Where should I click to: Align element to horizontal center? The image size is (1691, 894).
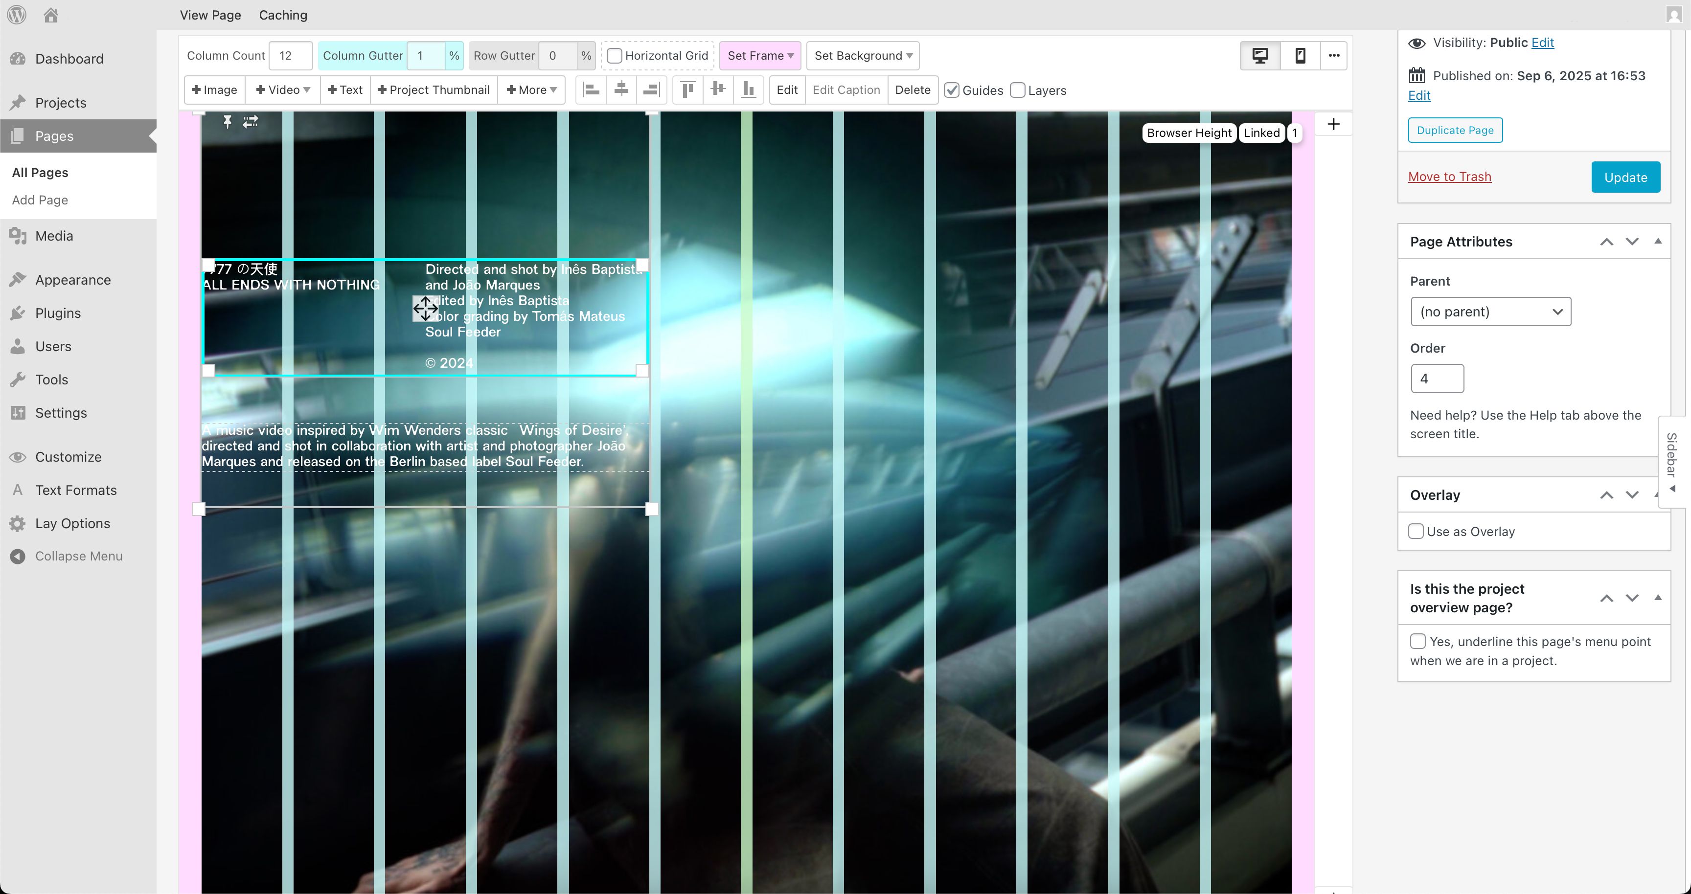pyautogui.click(x=621, y=90)
